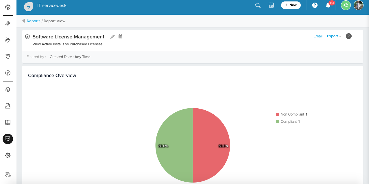Open the Assets module via the layers icon
The height and width of the screenshot is (184, 369).
coord(8,89)
